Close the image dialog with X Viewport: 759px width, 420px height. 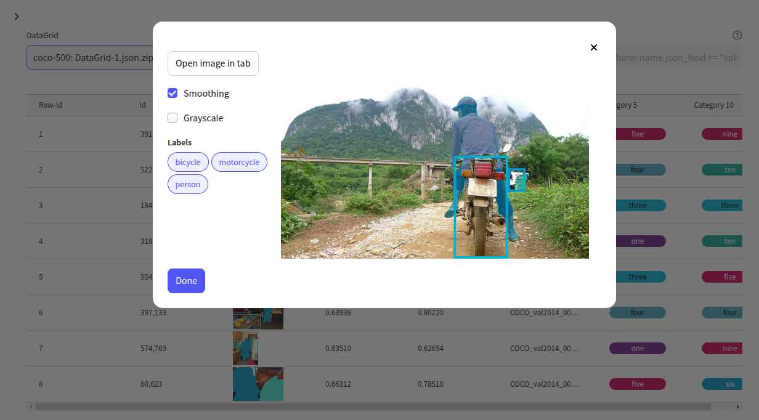point(594,47)
